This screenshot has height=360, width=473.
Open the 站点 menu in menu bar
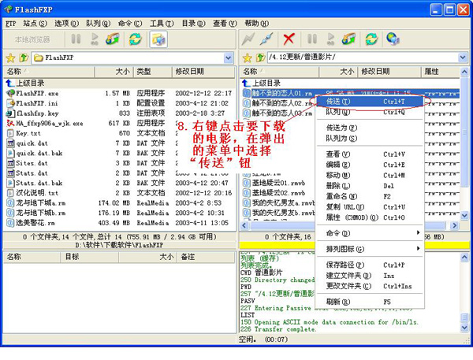pos(34,23)
